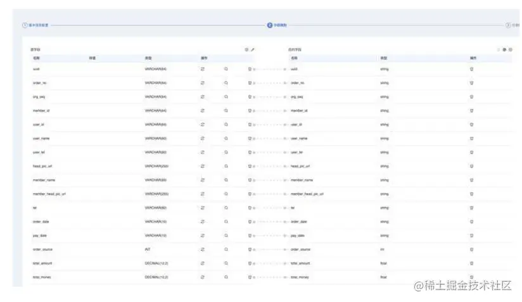Click the swap icon in source order_no row
The height and width of the screenshot is (302, 522).
click(x=203, y=83)
